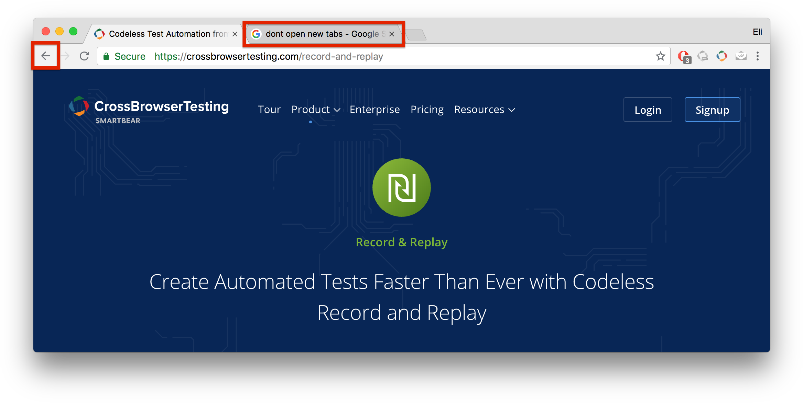Close the Google search tab
803x403 pixels.
(392, 34)
